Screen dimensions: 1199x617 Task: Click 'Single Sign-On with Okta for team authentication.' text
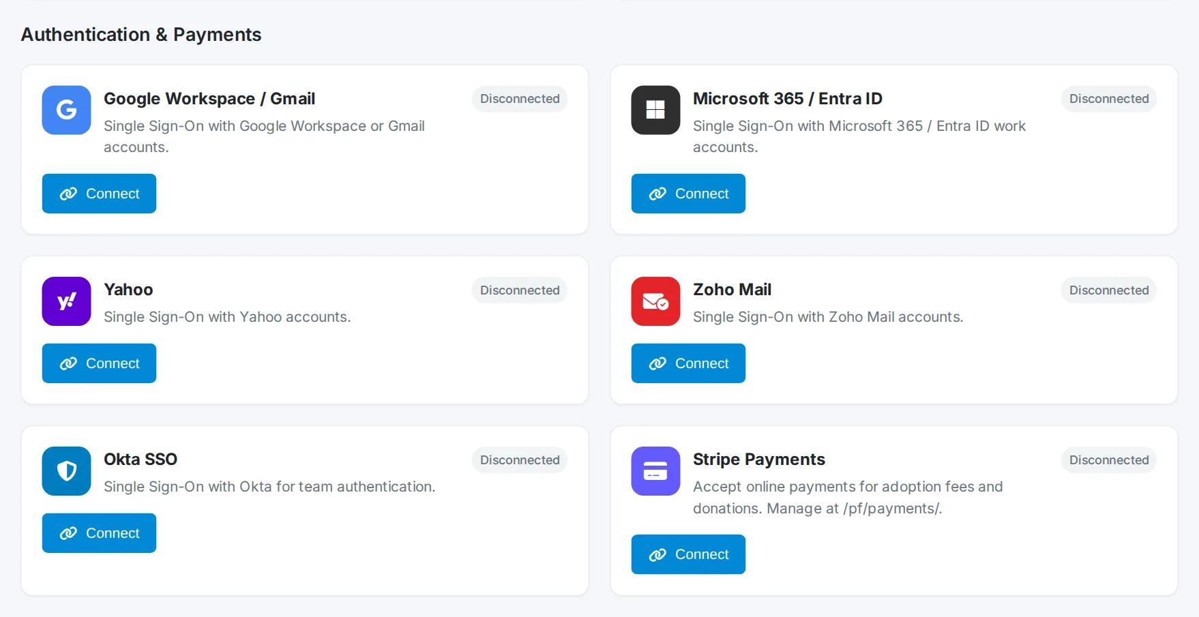[x=269, y=487]
